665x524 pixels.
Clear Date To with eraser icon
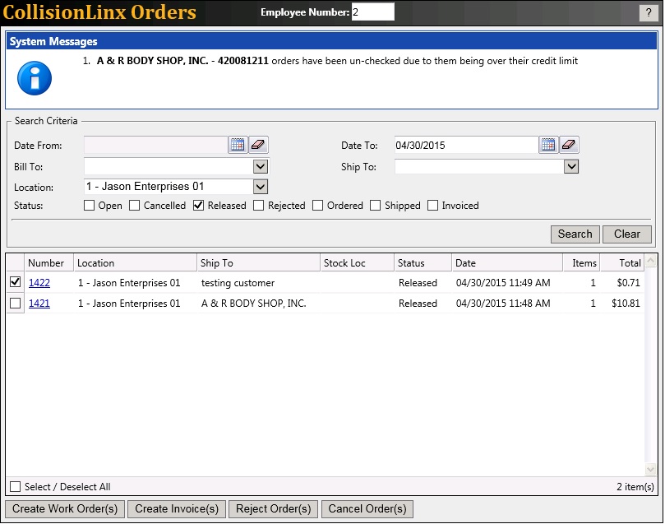pyautogui.click(x=570, y=146)
